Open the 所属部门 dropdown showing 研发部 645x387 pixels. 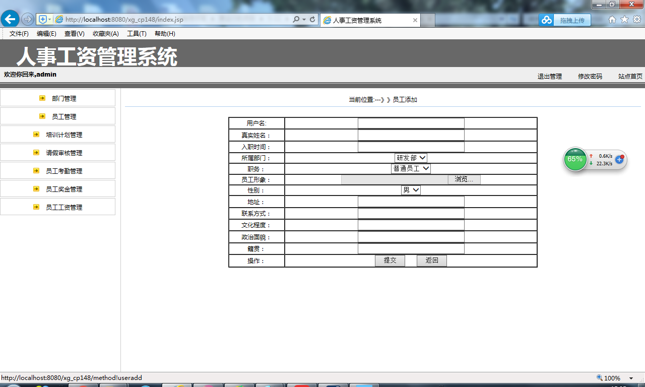click(411, 158)
